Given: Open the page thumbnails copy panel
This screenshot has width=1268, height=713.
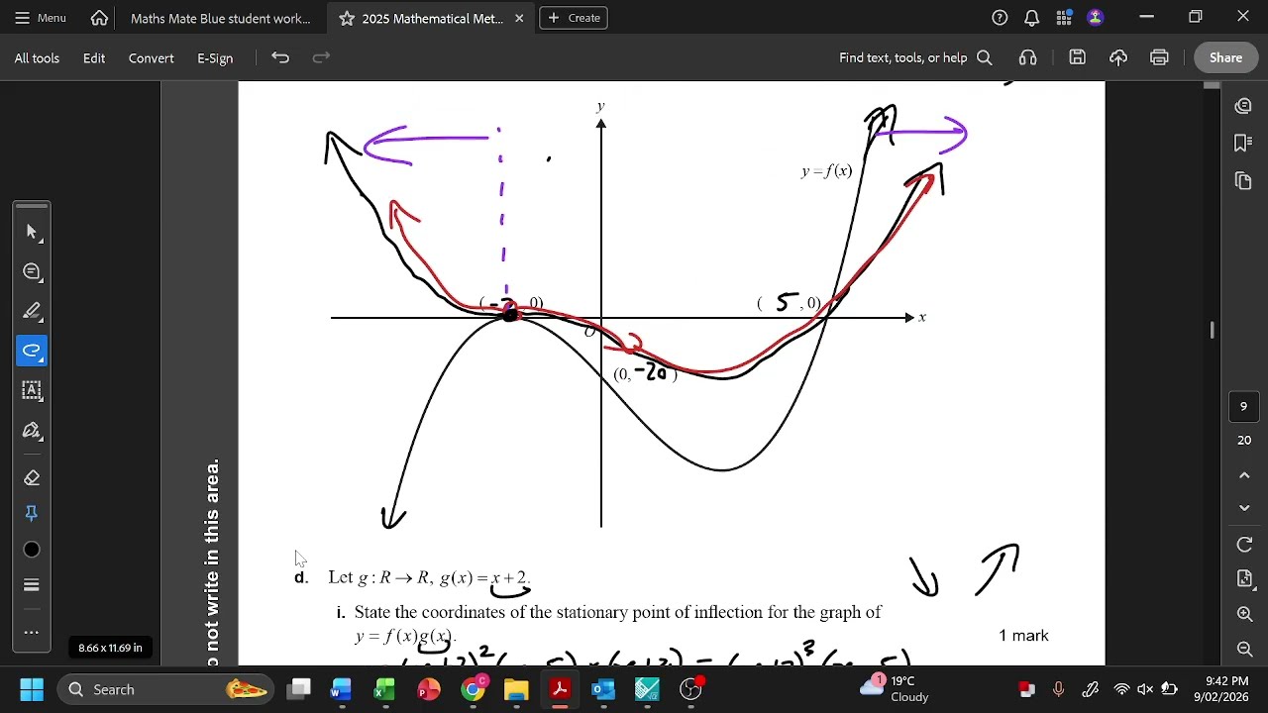Looking at the screenshot, I should pos(1243,180).
